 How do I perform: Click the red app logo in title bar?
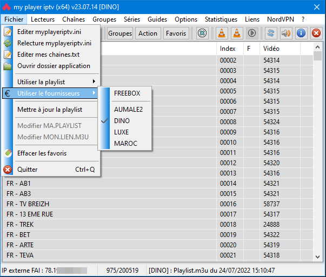point(6,7)
